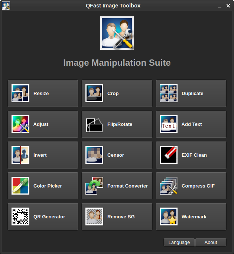The width and height of the screenshot is (234, 254).
Task: Select the Crop tool icon
Action: pyautogui.click(x=94, y=94)
